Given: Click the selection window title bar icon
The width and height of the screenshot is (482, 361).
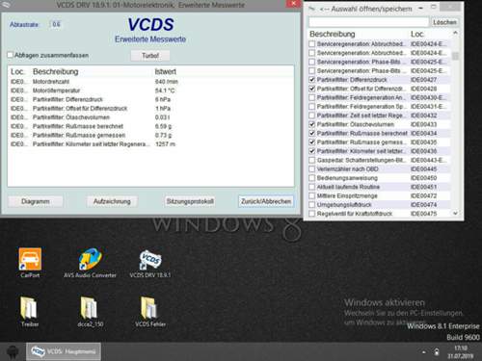Looking at the screenshot, I should [x=311, y=9].
